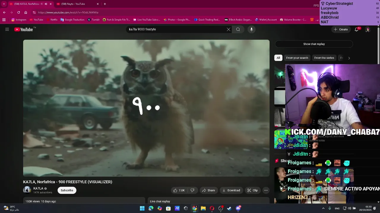The width and height of the screenshot is (380, 213).
Task: Start voice search with microphone icon
Action: click(251, 29)
